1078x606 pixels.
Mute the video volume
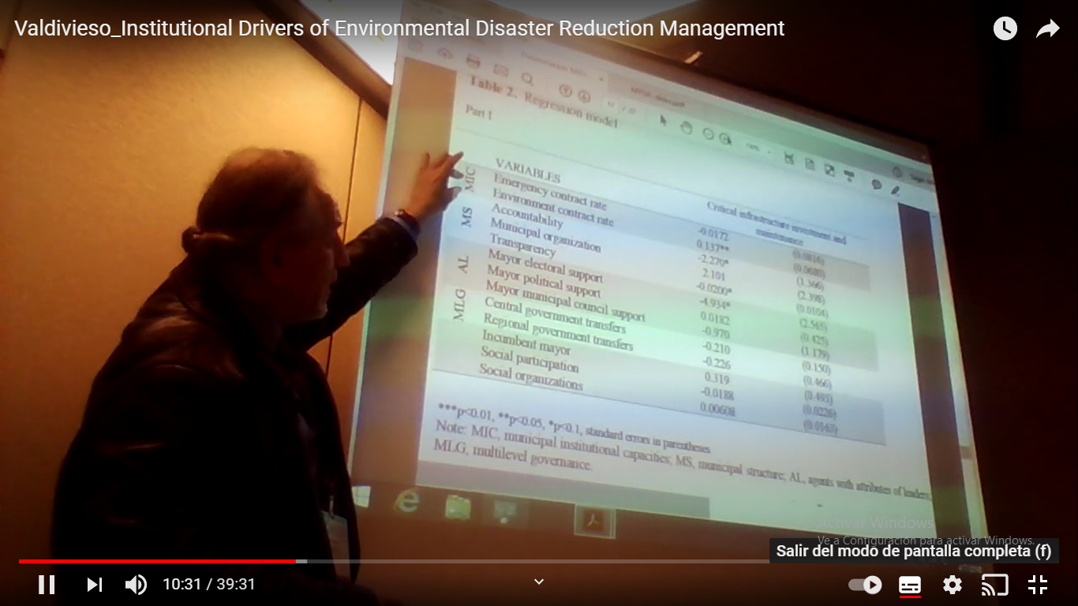[x=136, y=585]
